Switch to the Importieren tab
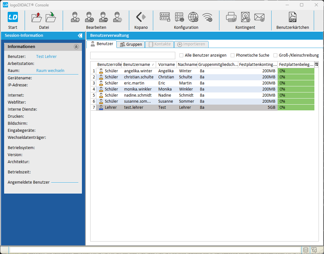Screen dimensions: 324x254 tap(191, 44)
